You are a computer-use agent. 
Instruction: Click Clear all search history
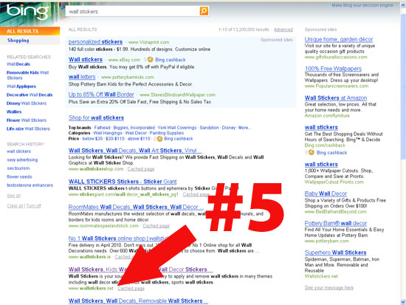pos(15,206)
